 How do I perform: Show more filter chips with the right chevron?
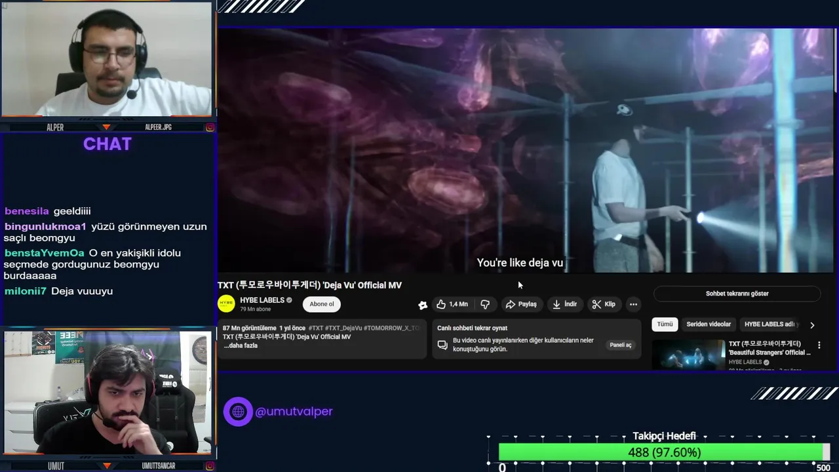coord(812,324)
